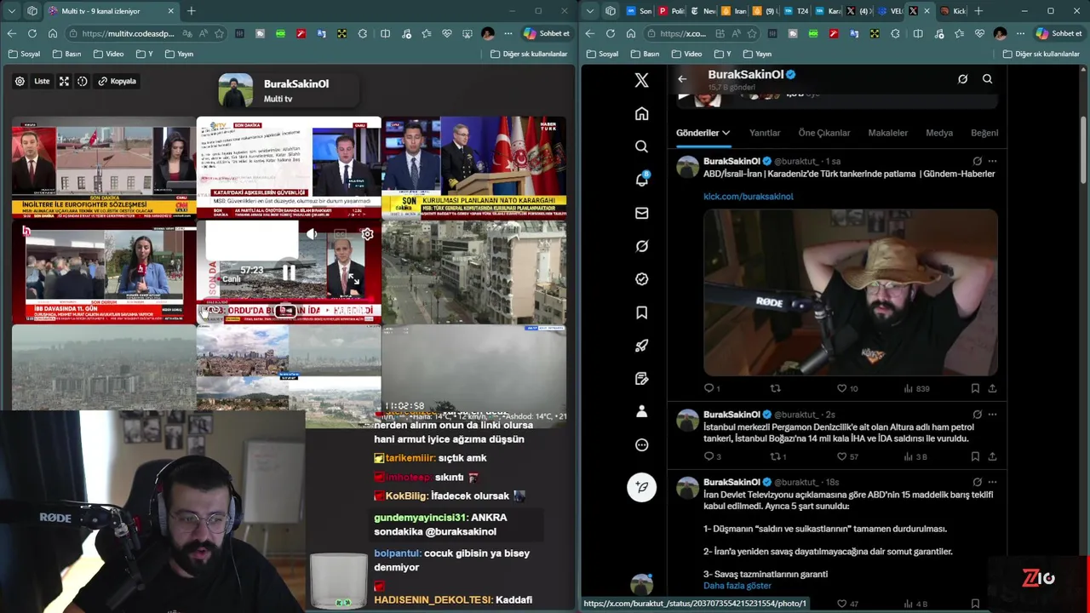Toggle fullscreen expand icon in Multi tv toolbar

(64, 81)
